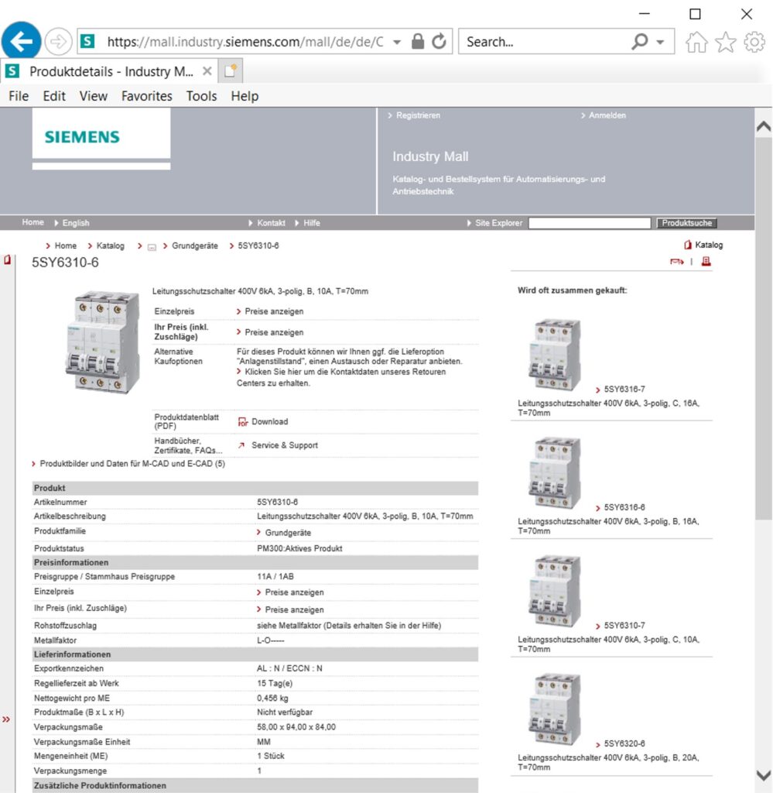Click the Anmelden login link
Screen dimensions: 773x793
point(607,115)
